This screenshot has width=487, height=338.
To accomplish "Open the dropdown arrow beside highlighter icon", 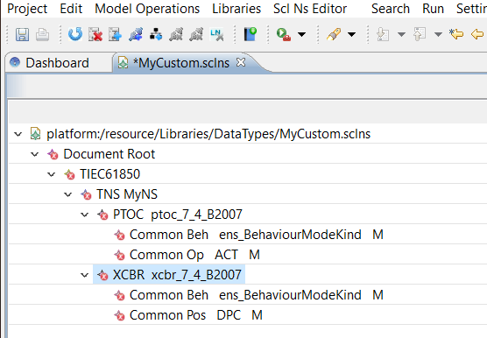I will [x=351, y=34].
